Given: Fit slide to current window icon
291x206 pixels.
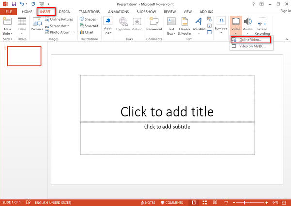Looking at the screenshot, I should point(284,202).
